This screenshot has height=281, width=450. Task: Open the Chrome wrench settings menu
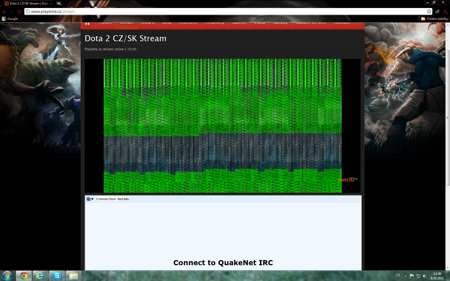tap(445, 12)
